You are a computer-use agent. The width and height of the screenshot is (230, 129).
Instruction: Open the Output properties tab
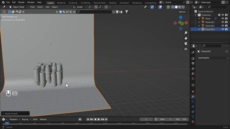point(193,64)
